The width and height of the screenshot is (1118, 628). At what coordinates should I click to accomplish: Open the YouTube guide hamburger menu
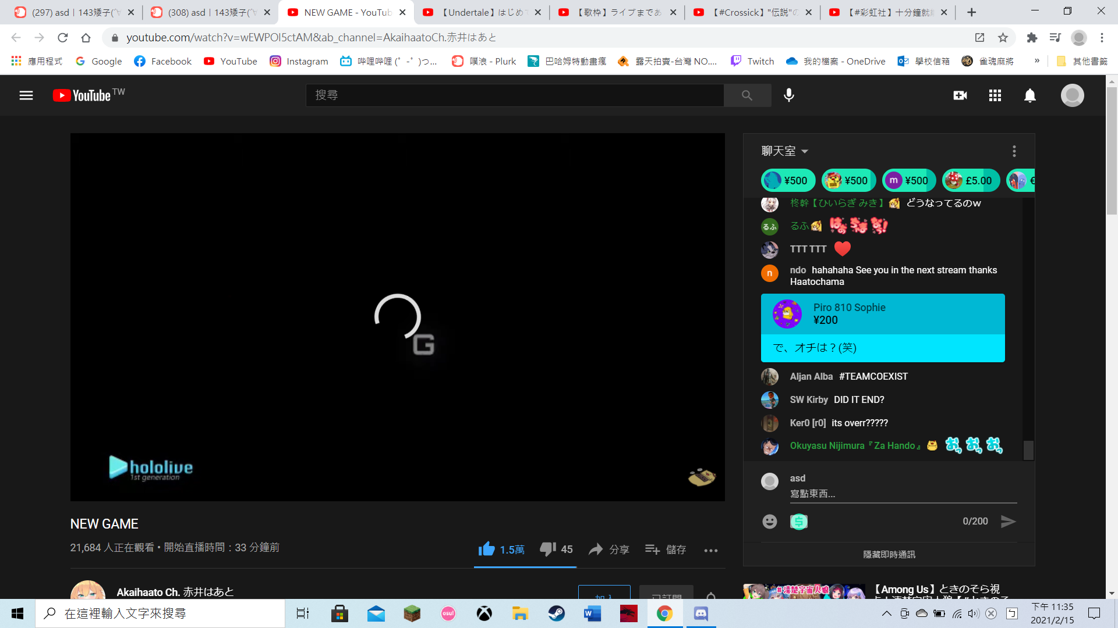26,95
